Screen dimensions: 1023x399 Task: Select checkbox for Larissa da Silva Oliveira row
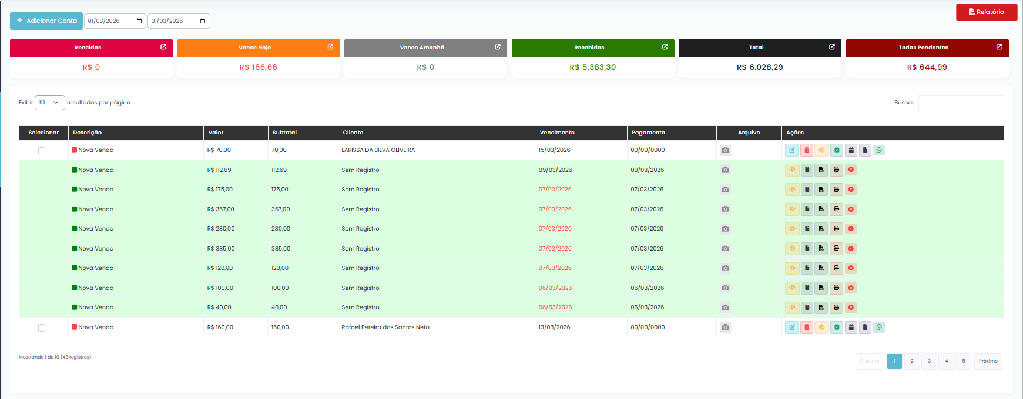(42, 151)
